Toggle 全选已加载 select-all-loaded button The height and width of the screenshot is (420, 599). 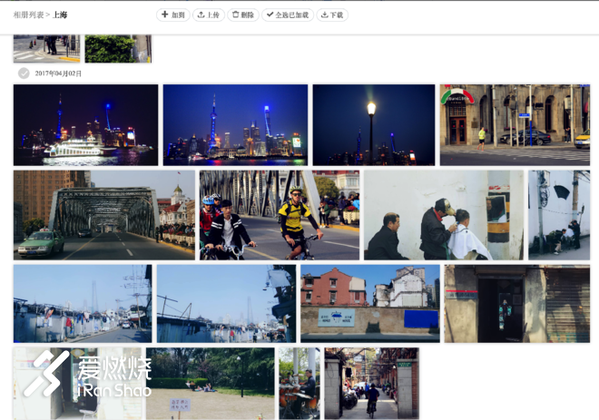288,15
